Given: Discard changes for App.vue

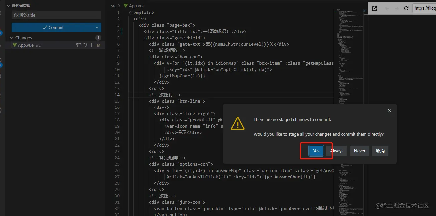Looking at the screenshot, I should [x=85, y=45].
